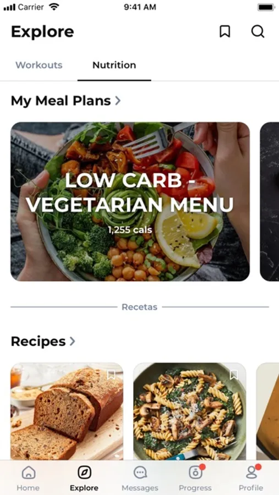Go to Home in bottom navigation
The image size is (279, 495).
click(x=28, y=479)
